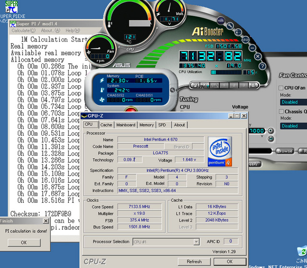Open About menu in Super PI

(x=50, y=31)
